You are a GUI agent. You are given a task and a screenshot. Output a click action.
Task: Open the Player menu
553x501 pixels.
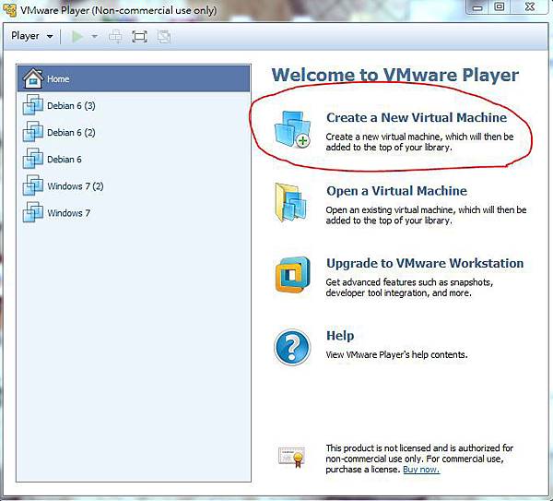31,36
